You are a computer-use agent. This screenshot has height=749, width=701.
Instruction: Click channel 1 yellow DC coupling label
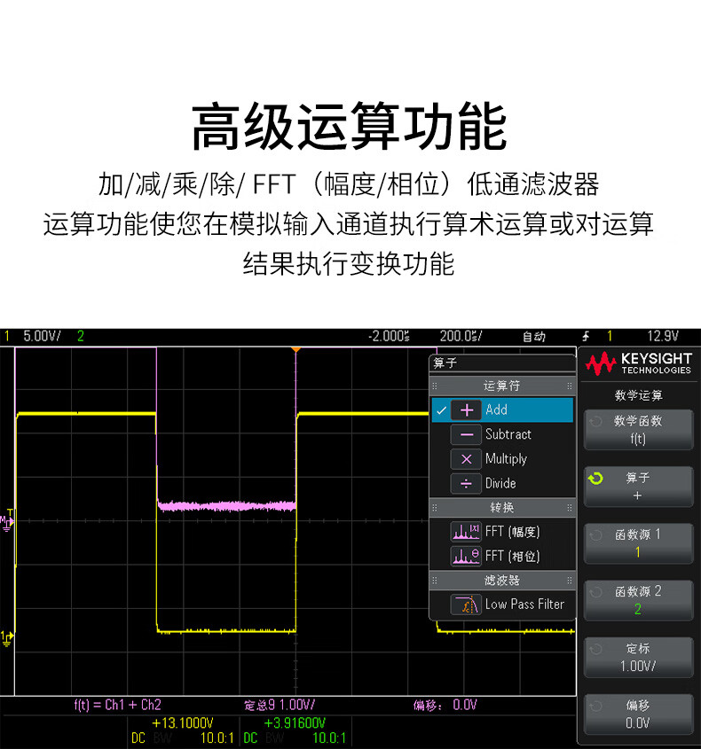point(138,738)
